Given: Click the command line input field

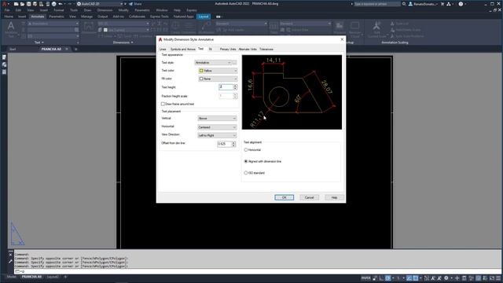Looking at the screenshot, I should [257, 271].
